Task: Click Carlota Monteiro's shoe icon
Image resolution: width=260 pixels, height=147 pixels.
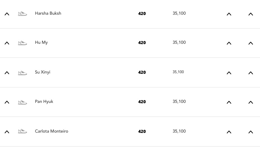Action: tap(22, 131)
